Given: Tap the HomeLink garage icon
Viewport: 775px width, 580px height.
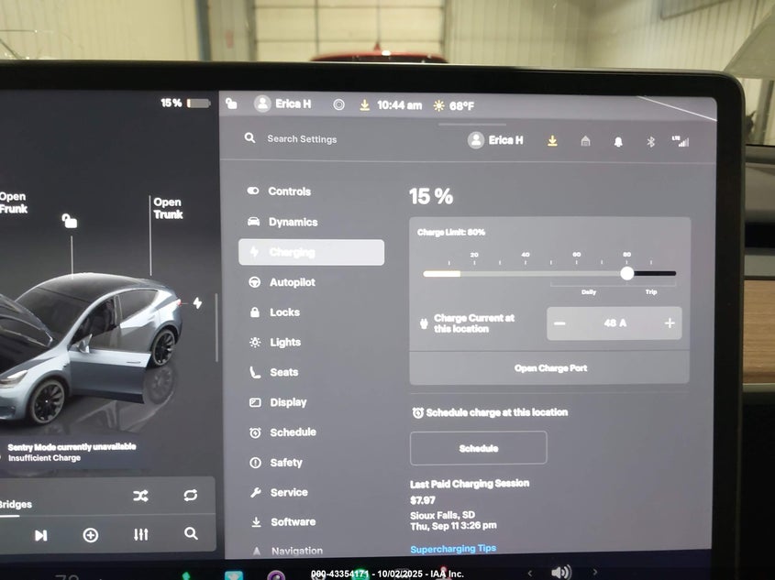Looking at the screenshot, I should click(585, 141).
